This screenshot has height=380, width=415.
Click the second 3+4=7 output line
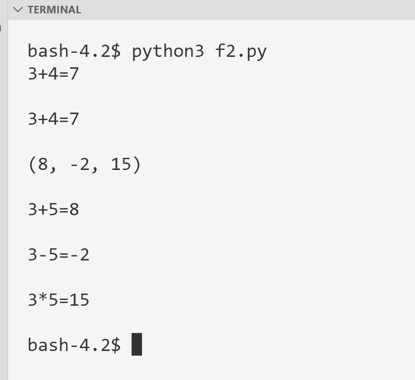click(x=53, y=120)
